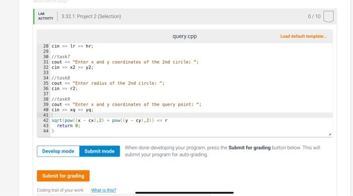Click Submit for grading button

(x=63, y=176)
